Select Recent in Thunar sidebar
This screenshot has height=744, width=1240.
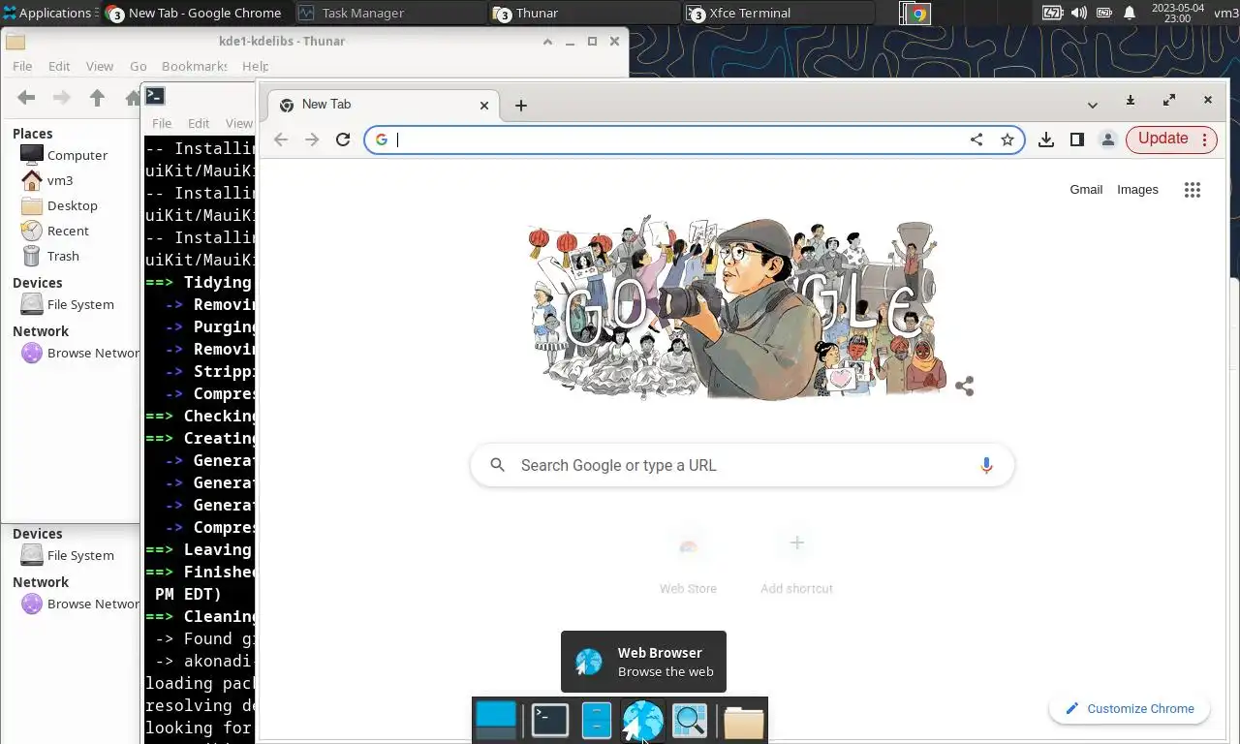pos(68,231)
